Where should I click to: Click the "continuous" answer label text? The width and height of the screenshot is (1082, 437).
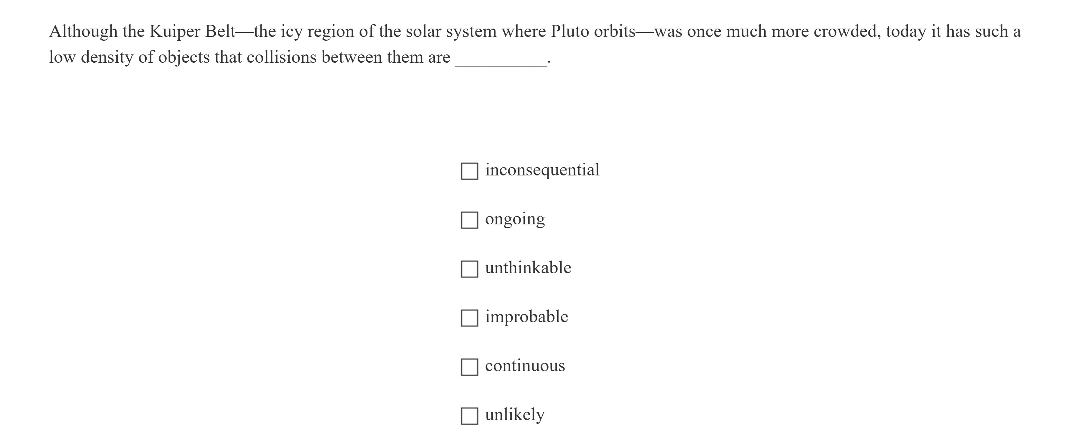pyautogui.click(x=525, y=366)
